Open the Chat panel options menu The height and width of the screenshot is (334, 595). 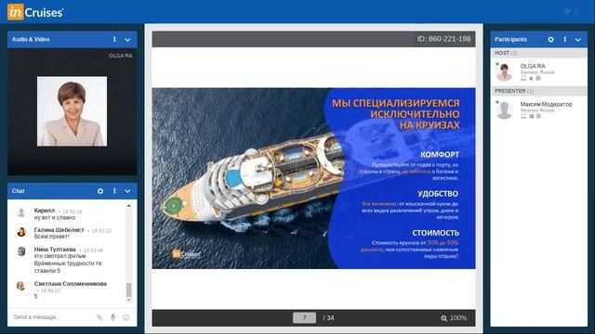(114, 191)
